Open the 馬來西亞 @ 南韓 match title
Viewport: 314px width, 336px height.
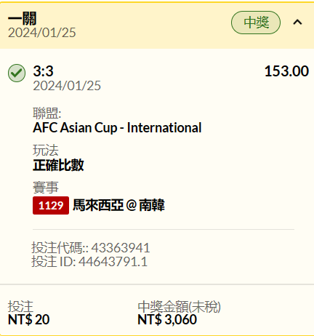pos(118,205)
